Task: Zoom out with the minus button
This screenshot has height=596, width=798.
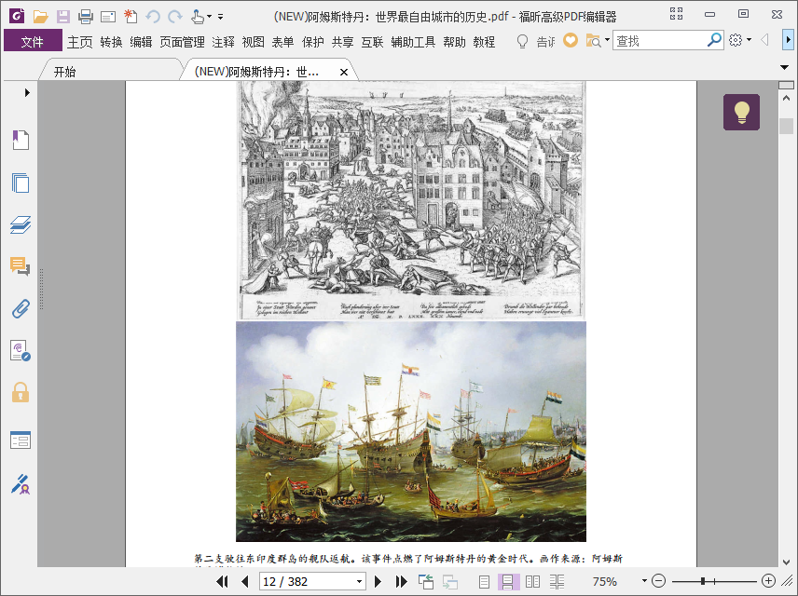Action: coord(658,581)
